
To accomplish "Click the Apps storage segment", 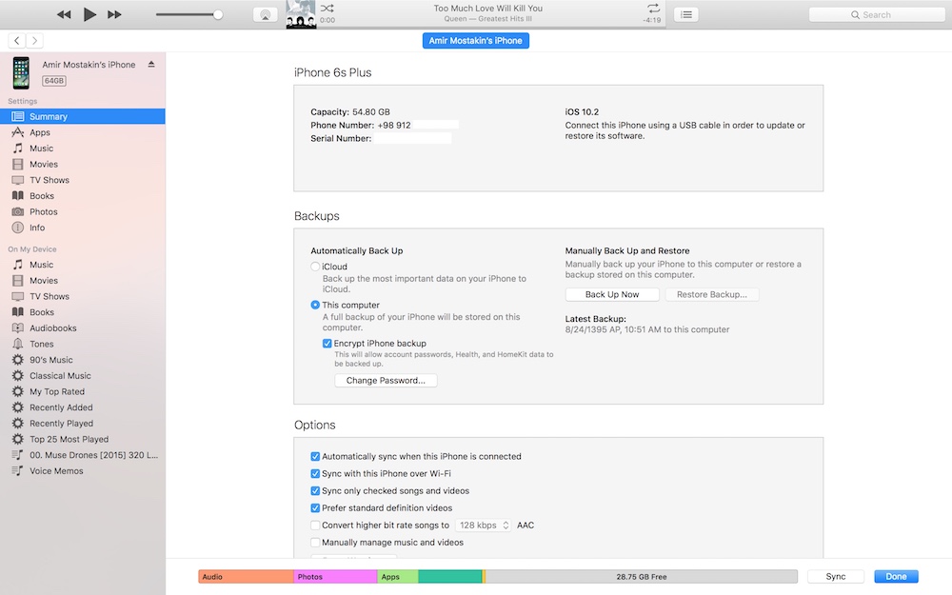I will [x=398, y=577].
